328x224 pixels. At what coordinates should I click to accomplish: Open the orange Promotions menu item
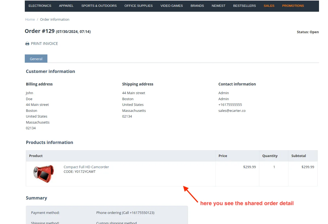coord(293,6)
